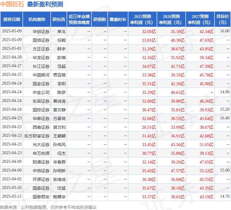Open the 东方财富证券 institution row
The width and height of the screenshot is (231, 210).
tap(37, 136)
